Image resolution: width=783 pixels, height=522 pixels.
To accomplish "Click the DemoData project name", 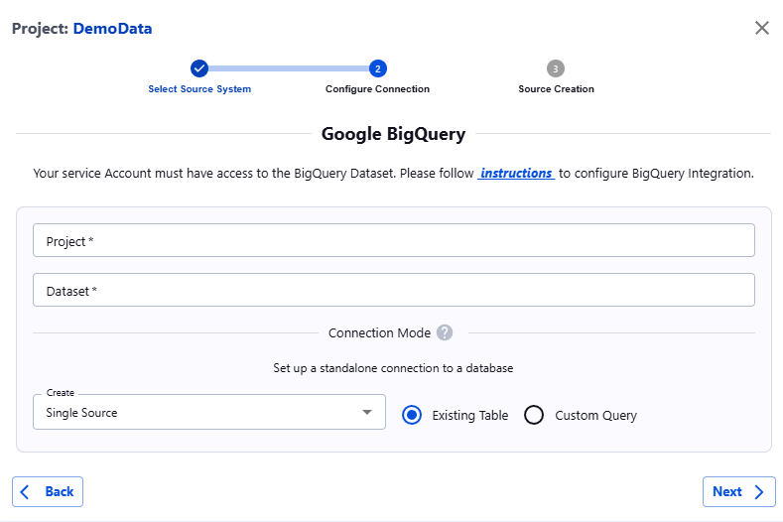I will pyautogui.click(x=112, y=29).
